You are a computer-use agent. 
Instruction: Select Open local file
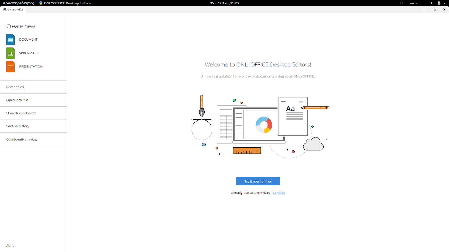[33, 100]
